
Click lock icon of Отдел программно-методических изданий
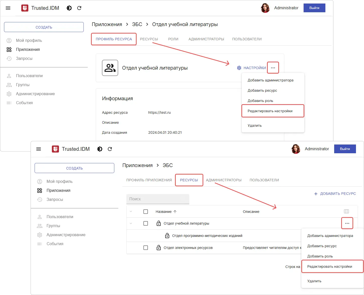pyautogui.click(x=167, y=236)
